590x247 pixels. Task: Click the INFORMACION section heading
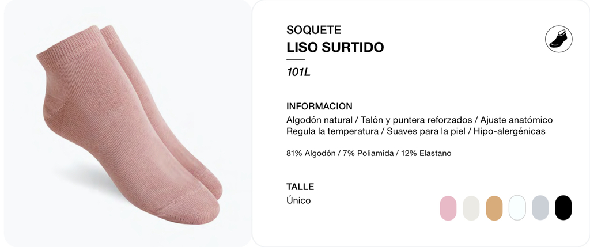319,107
